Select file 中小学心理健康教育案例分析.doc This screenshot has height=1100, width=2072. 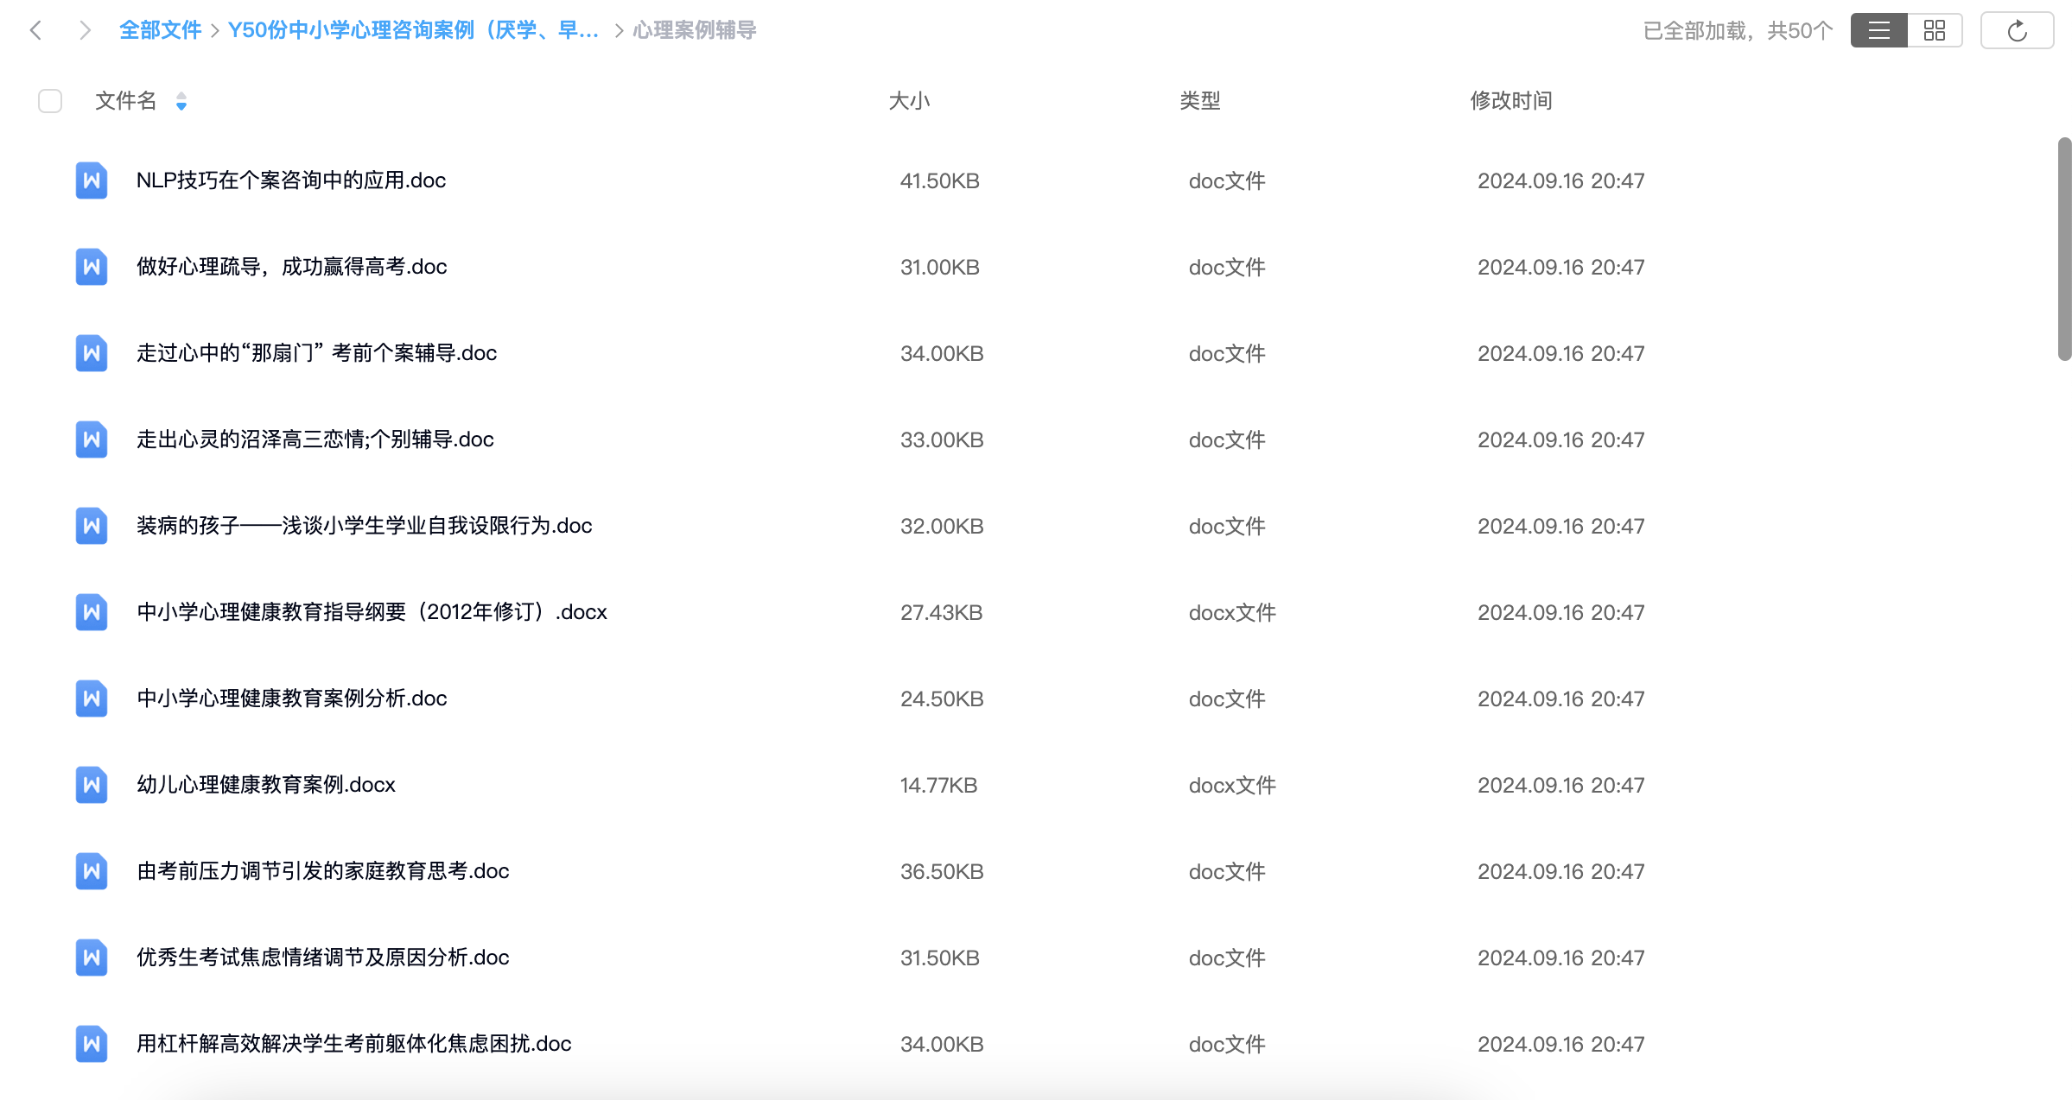(x=292, y=699)
